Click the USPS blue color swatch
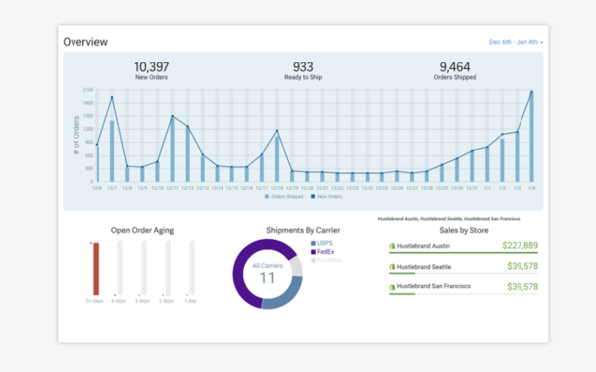 313,243
